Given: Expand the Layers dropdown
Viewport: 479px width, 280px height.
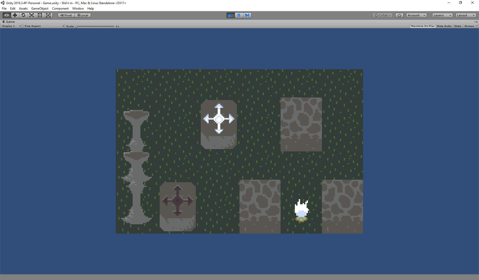Looking at the screenshot, I should (x=442, y=15).
